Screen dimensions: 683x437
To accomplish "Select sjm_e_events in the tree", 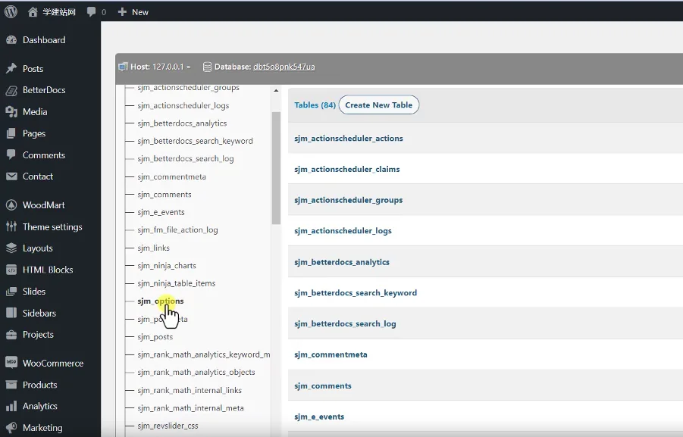I will (161, 212).
